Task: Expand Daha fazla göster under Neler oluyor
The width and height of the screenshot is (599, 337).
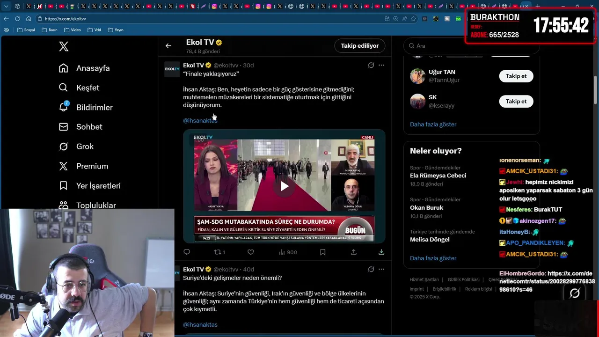Action: (x=433, y=258)
